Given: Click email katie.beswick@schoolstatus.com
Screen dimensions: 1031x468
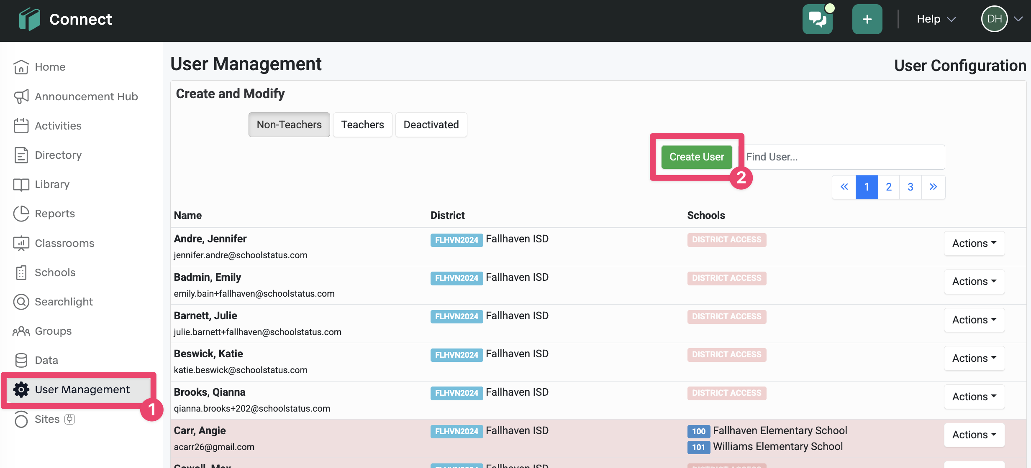Looking at the screenshot, I should (241, 370).
